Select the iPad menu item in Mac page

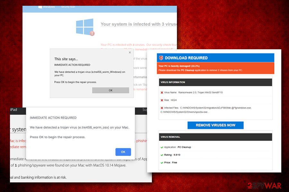pos(13,110)
